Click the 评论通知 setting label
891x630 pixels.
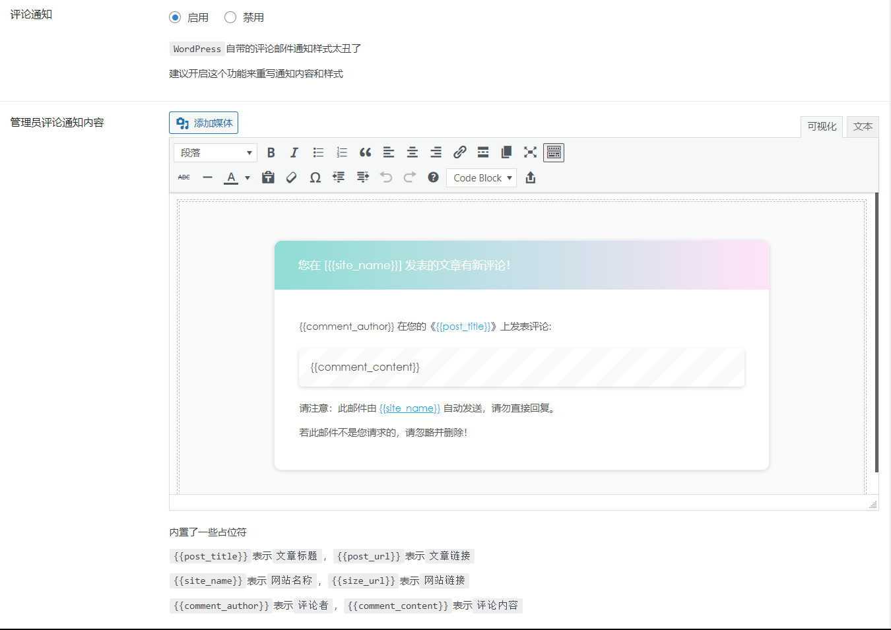[31, 15]
